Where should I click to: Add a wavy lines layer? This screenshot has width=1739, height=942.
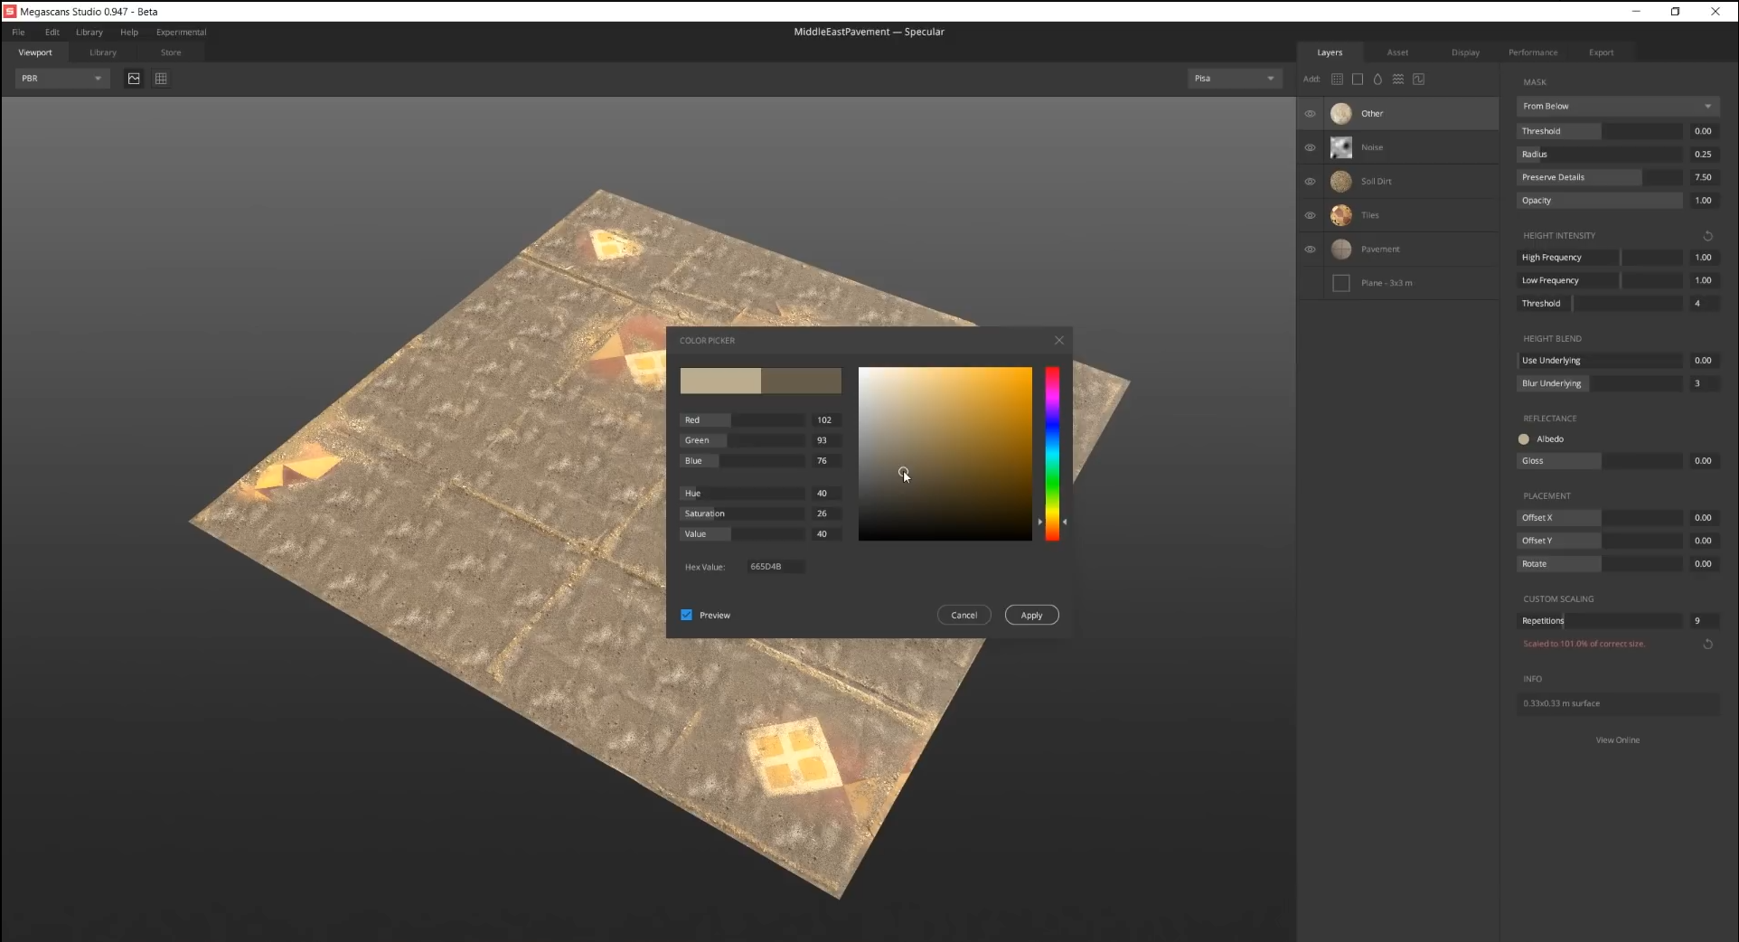[1398, 80]
